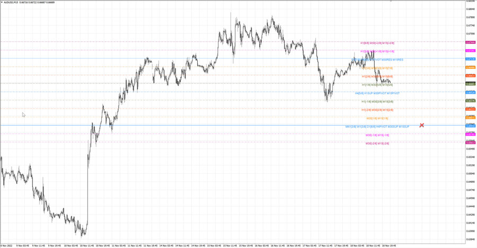Select the H1[-1/8] M30[3/8] M15[3/8] label

tap(377, 102)
